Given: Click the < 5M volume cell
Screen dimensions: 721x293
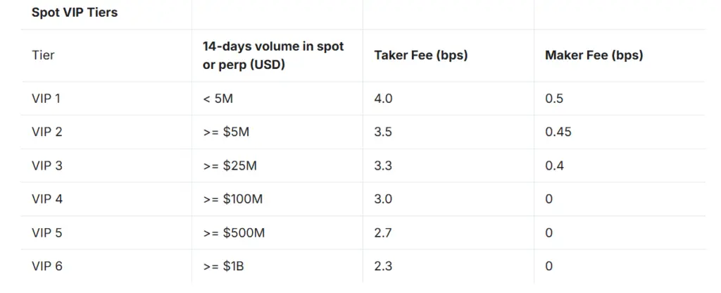Looking at the screenshot, I should click(x=218, y=99).
